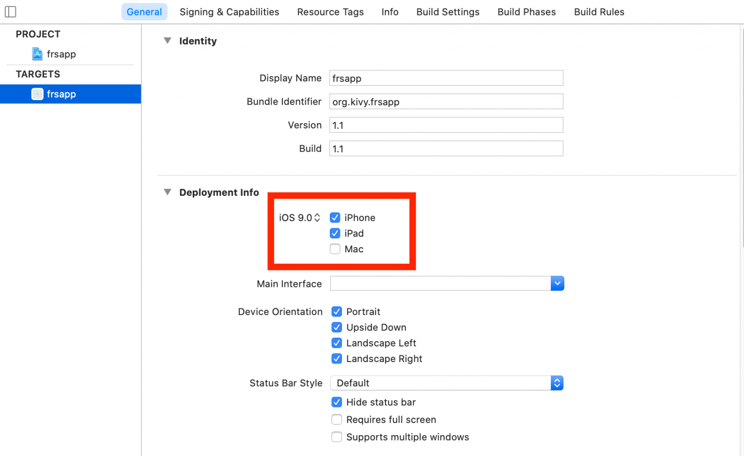This screenshot has width=744, height=456.
Task: Open the Status Bar Style dropdown
Action: pos(557,383)
